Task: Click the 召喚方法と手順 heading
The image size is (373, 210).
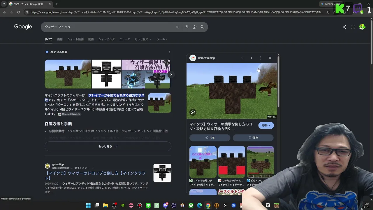Action: point(58,124)
